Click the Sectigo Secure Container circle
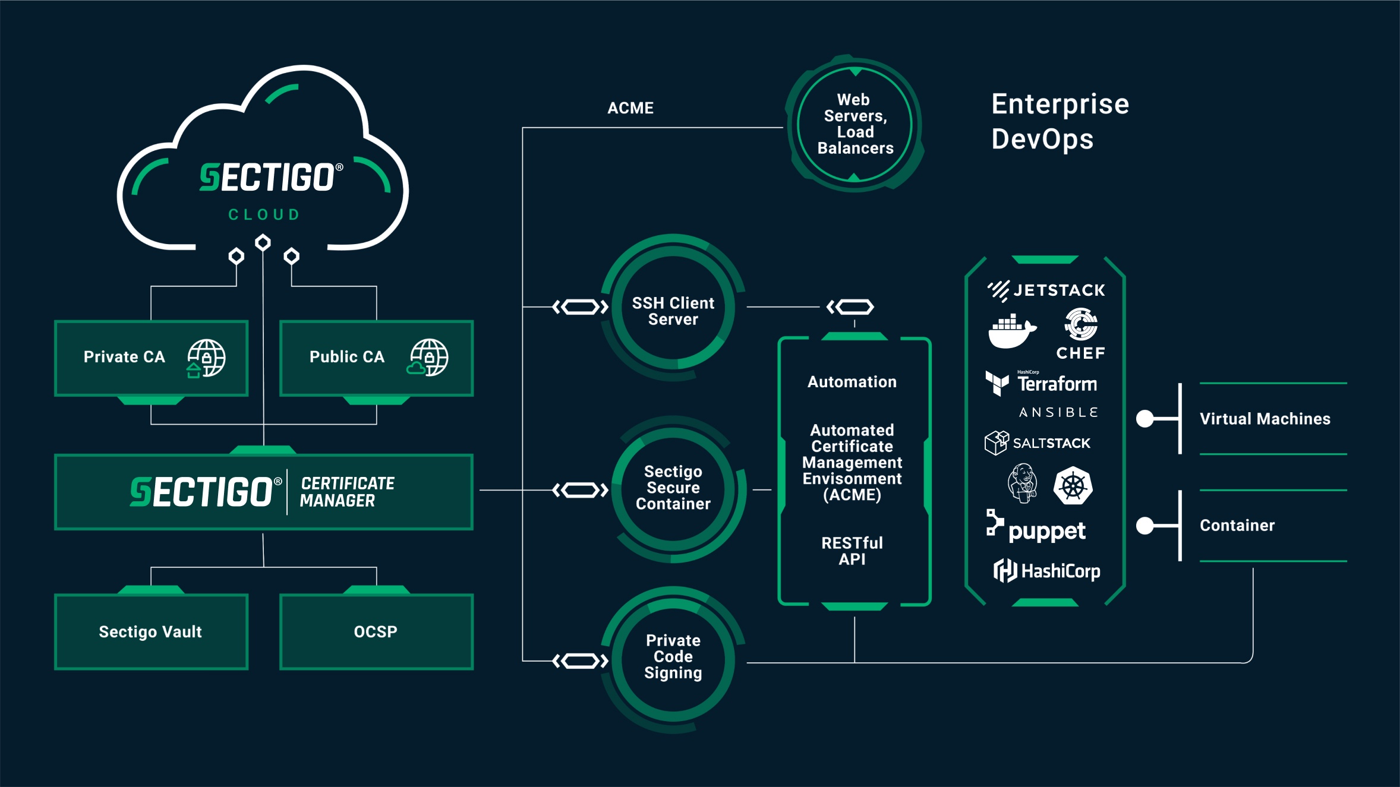Screen dimensions: 1400x787 tap(673, 488)
